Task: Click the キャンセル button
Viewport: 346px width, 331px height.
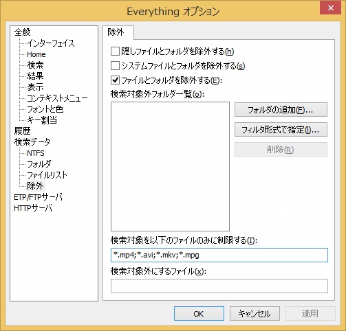Action: click(x=255, y=314)
